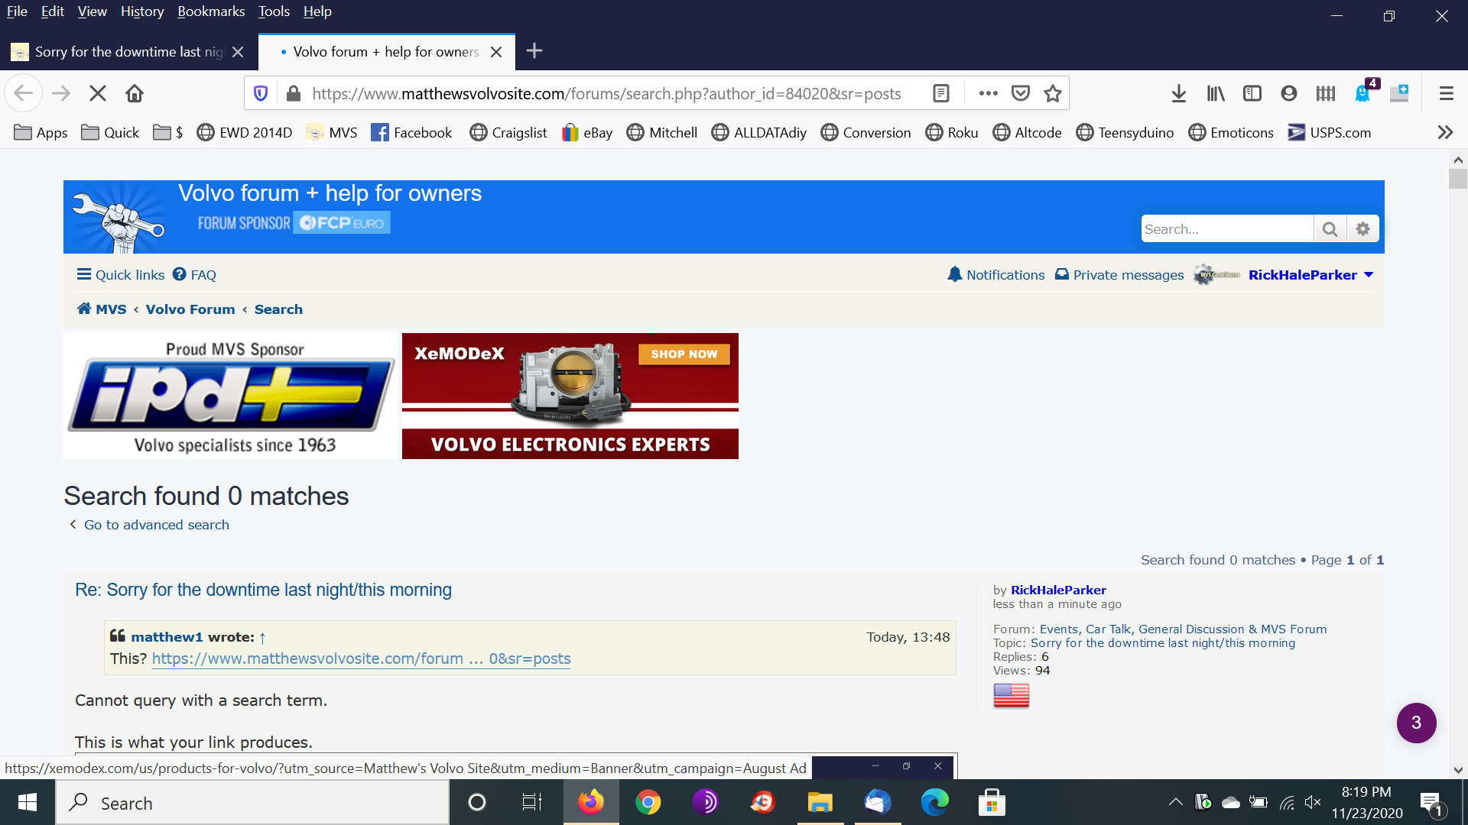Show more bookmarks overflow chevron
Image resolution: width=1468 pixels, height=825 pixels.
1444,132
